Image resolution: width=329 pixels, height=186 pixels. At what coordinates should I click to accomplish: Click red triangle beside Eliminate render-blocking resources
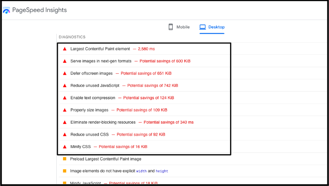pyautogui.click(x=65, y=122)
